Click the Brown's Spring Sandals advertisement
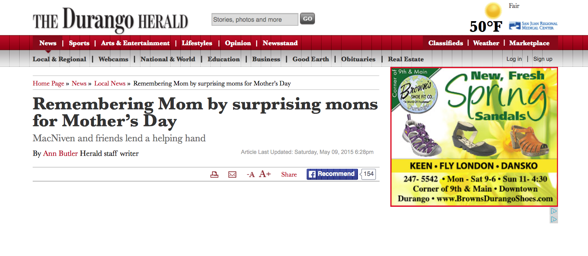This screenshot has width=588, height=256. pos(474,137)
